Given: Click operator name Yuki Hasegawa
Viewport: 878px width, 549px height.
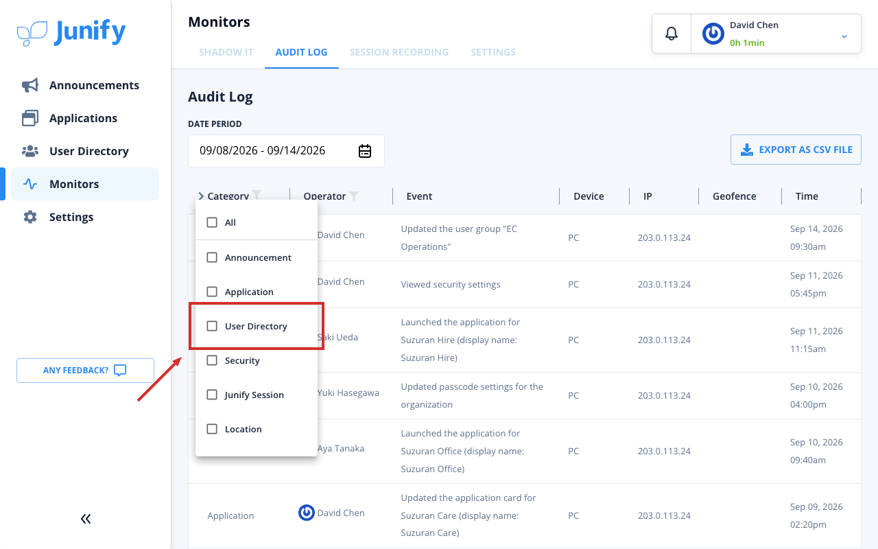Looking at the screenshot, I should (x=348, y=393).
